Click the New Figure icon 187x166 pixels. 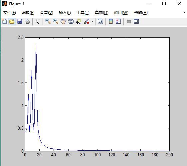click(x=5, y=22)
